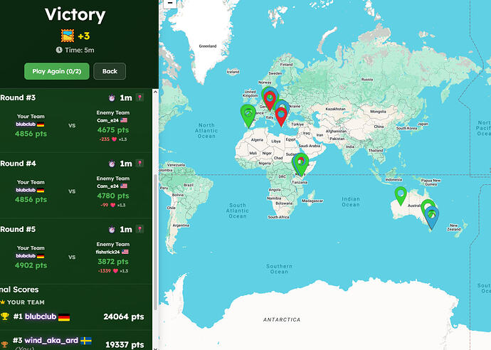Click the -99 health loss value
491x350 pixels.
click(x=105, y=205)
